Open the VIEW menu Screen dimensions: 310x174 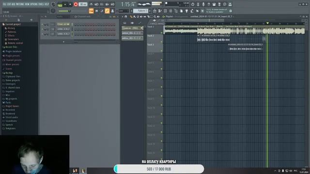(27, 4)
